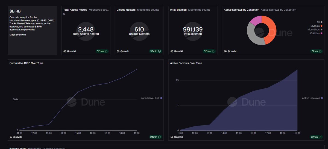Click checkmark icon on Unique Nesters 32min badge

tap(159, 51)
